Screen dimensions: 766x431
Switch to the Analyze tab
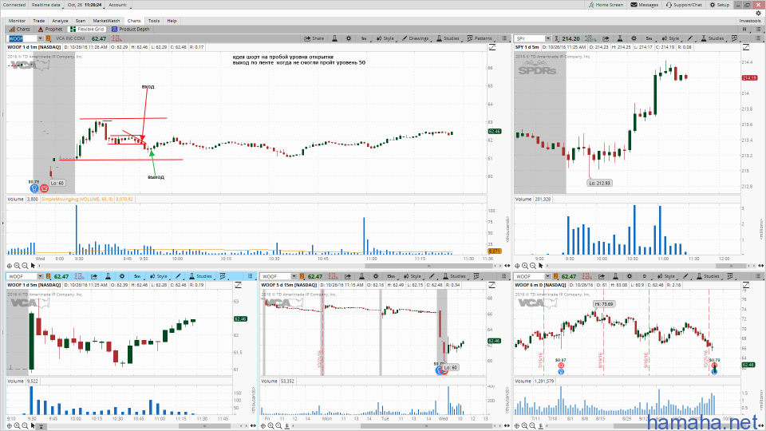point(60,21)
